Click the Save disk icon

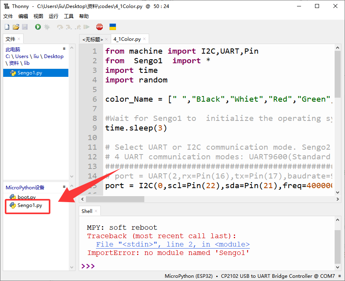(25, 27)
